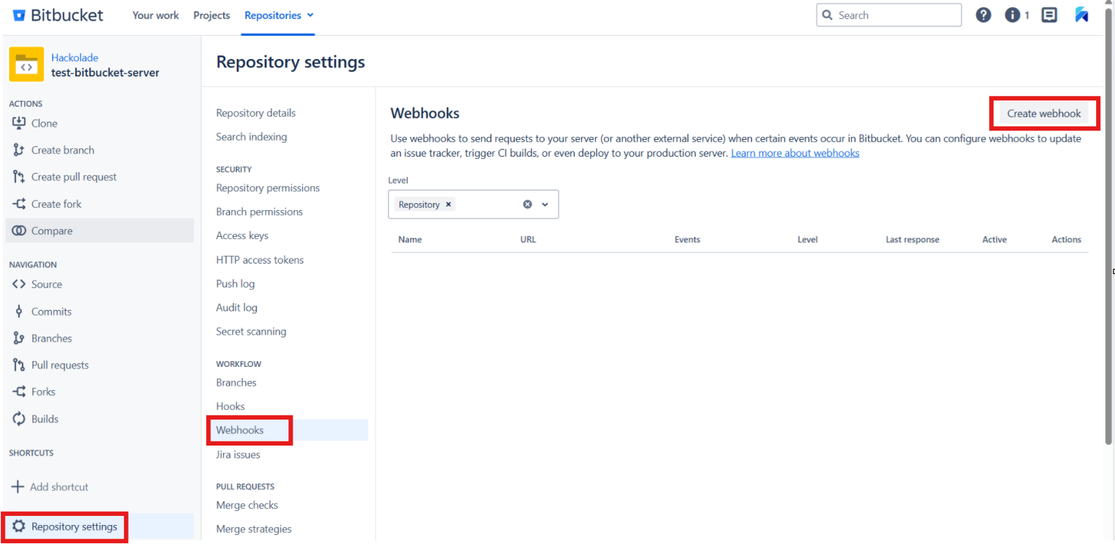Clear the Level filter with circled x
The width and height of the screenshot is (1115, 544).
528,205
